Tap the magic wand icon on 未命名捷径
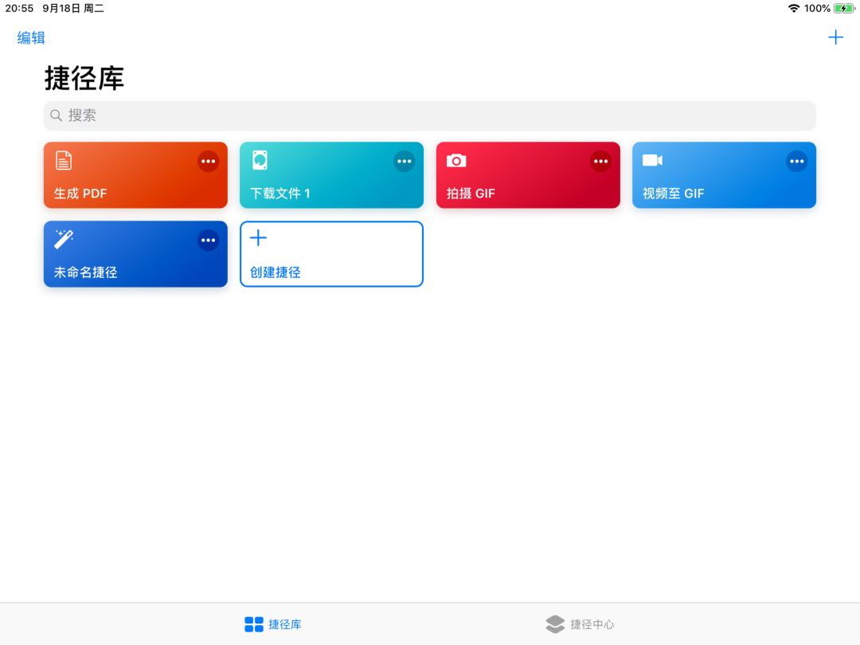 point(63,240)
